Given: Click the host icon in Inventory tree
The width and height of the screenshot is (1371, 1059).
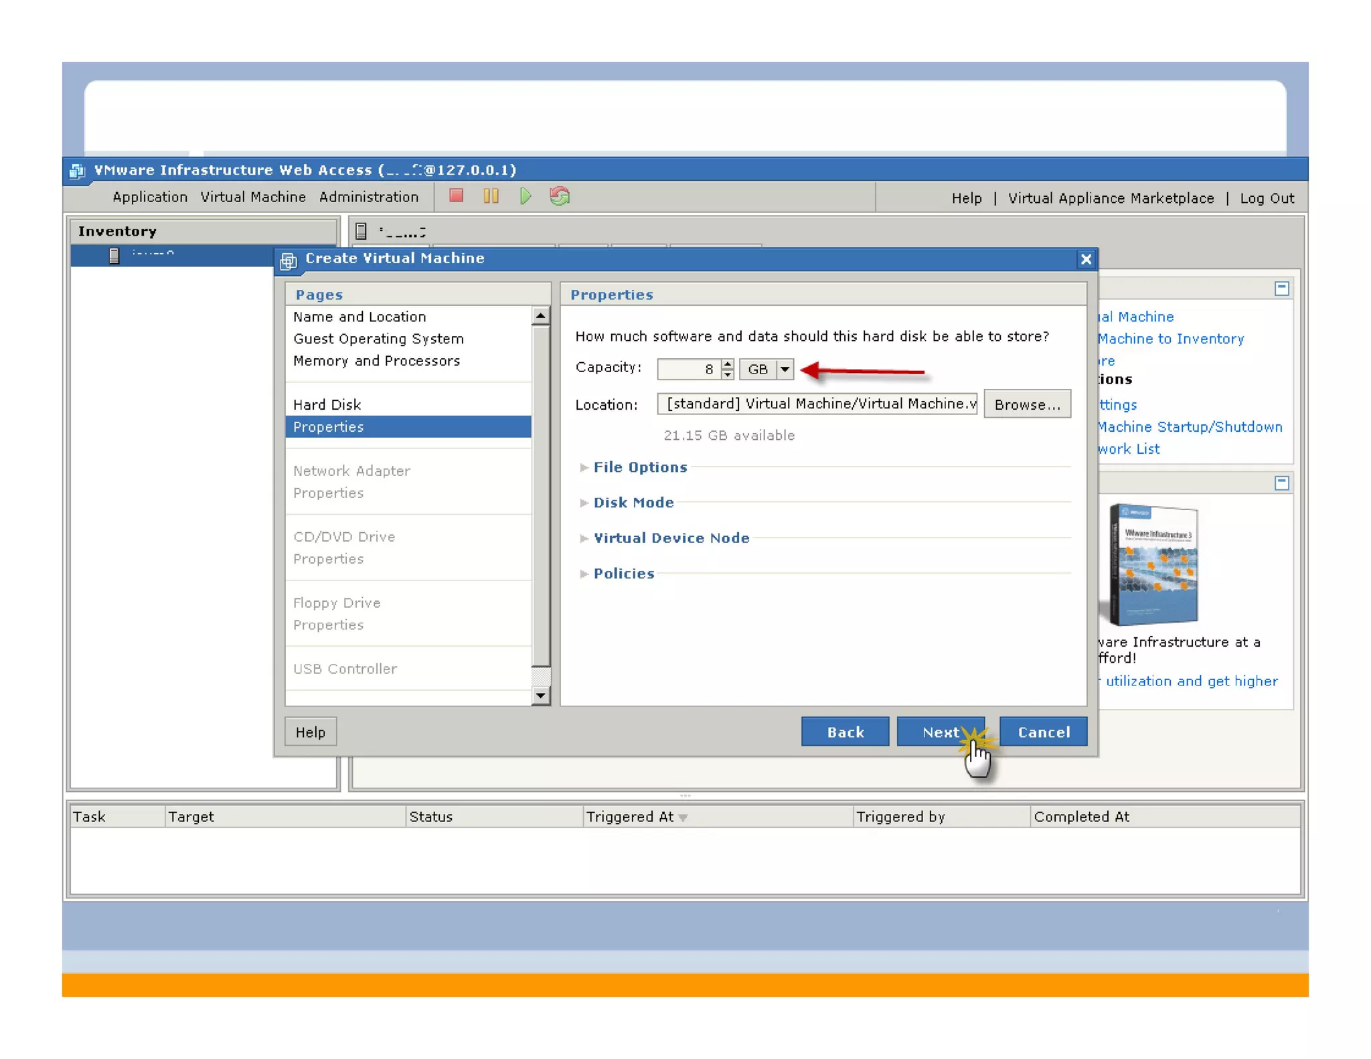Looking at the screenshot, I should click(x=114, y=255).
